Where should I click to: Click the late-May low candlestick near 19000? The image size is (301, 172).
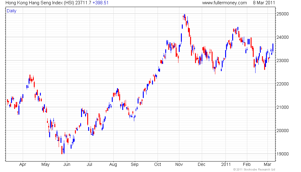[x=62, y=150]
